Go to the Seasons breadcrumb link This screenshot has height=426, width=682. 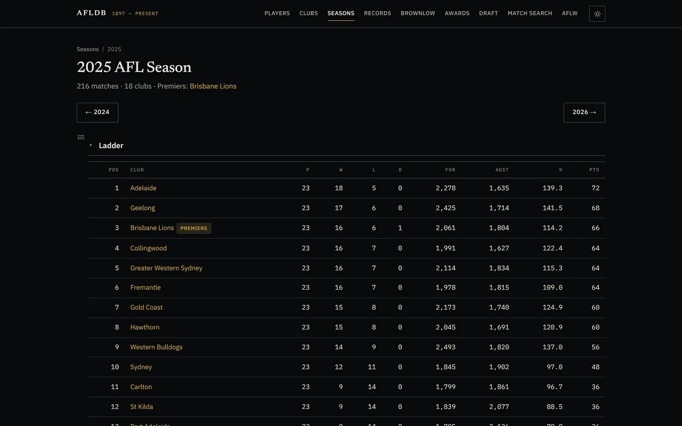(x=88, y=49)
